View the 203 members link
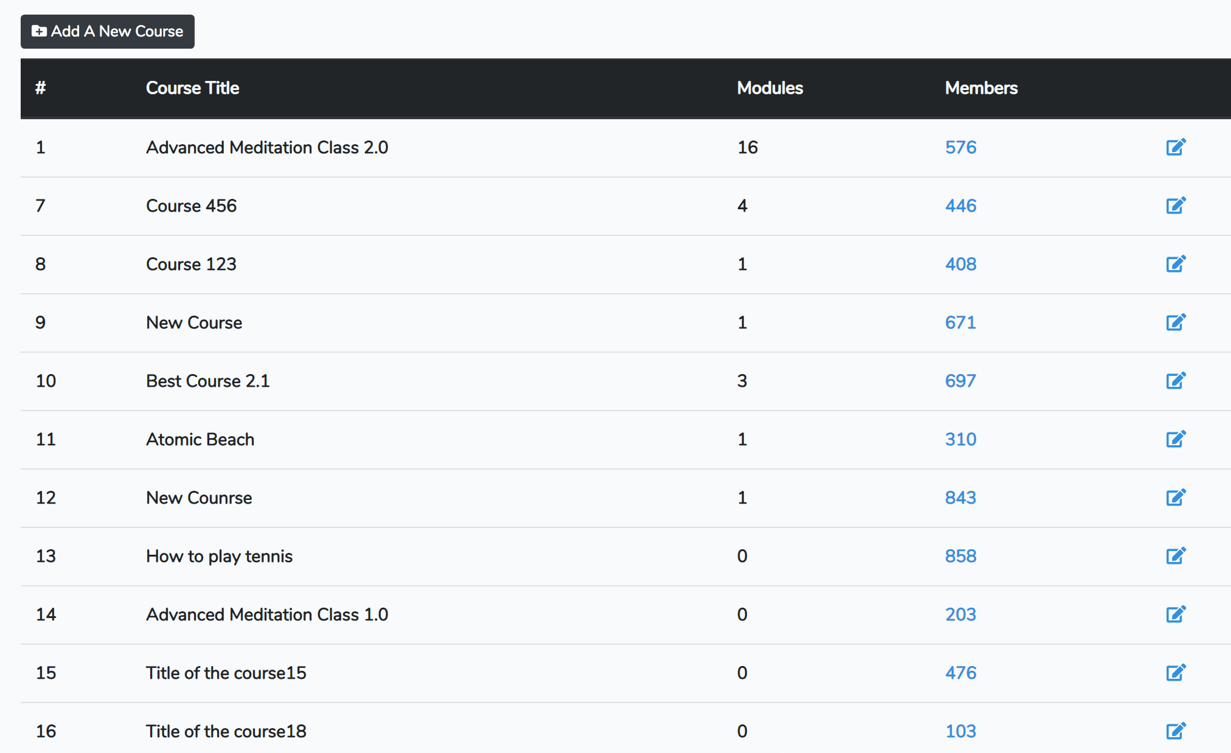The width and height of the screenshot is (1231, 753). [960, 614]
